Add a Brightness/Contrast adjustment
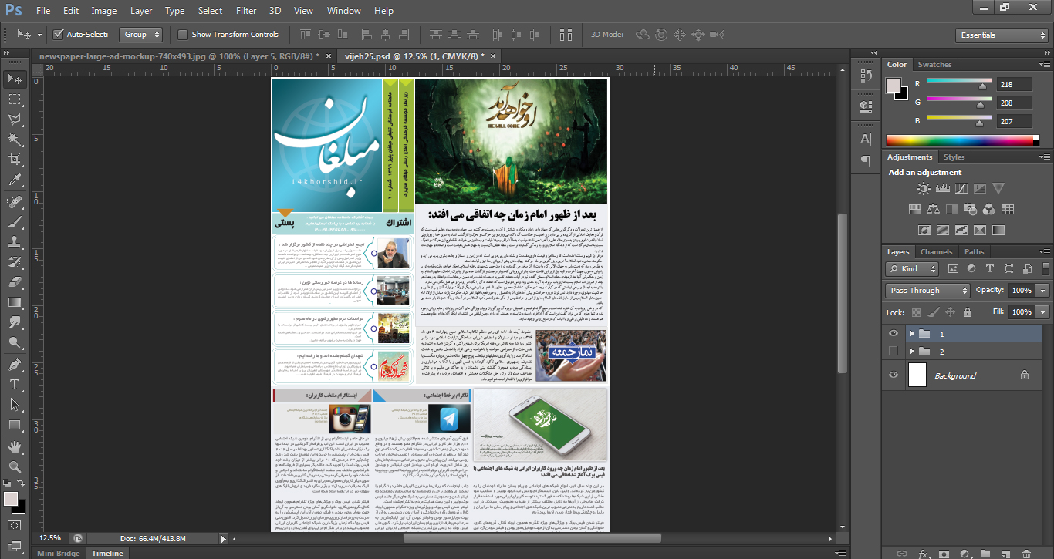Viewport: 1054px width, 559px height. (x=924, y=188)
